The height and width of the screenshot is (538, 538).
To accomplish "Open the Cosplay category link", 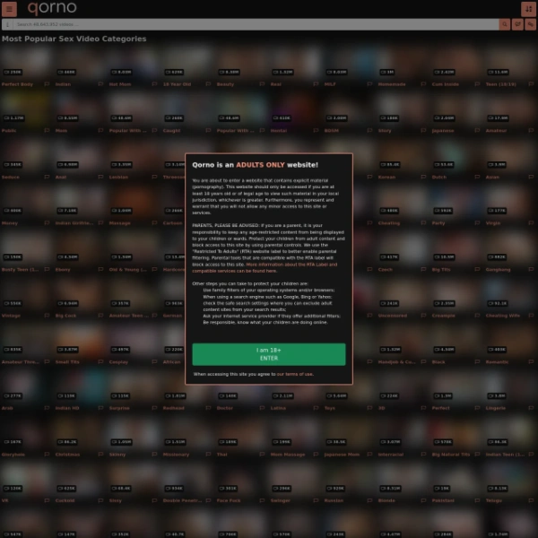I will click(x=118, y=361).
